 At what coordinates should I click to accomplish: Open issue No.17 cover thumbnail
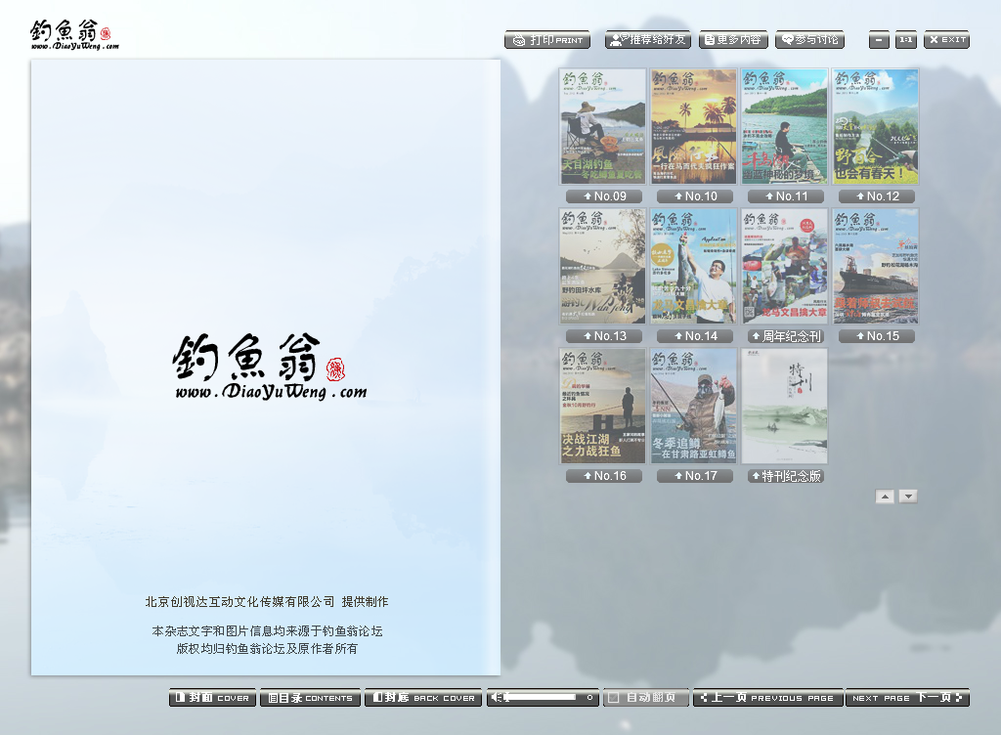(x=694, y=406)
